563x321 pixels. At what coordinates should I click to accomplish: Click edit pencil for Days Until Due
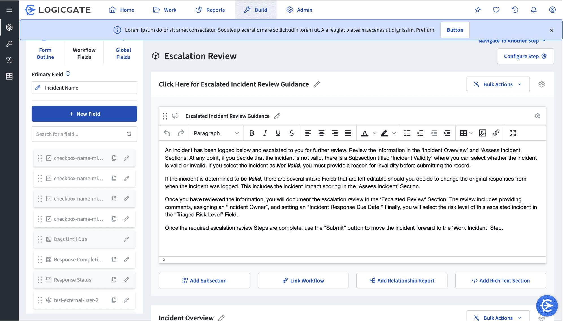pos(126,239)
